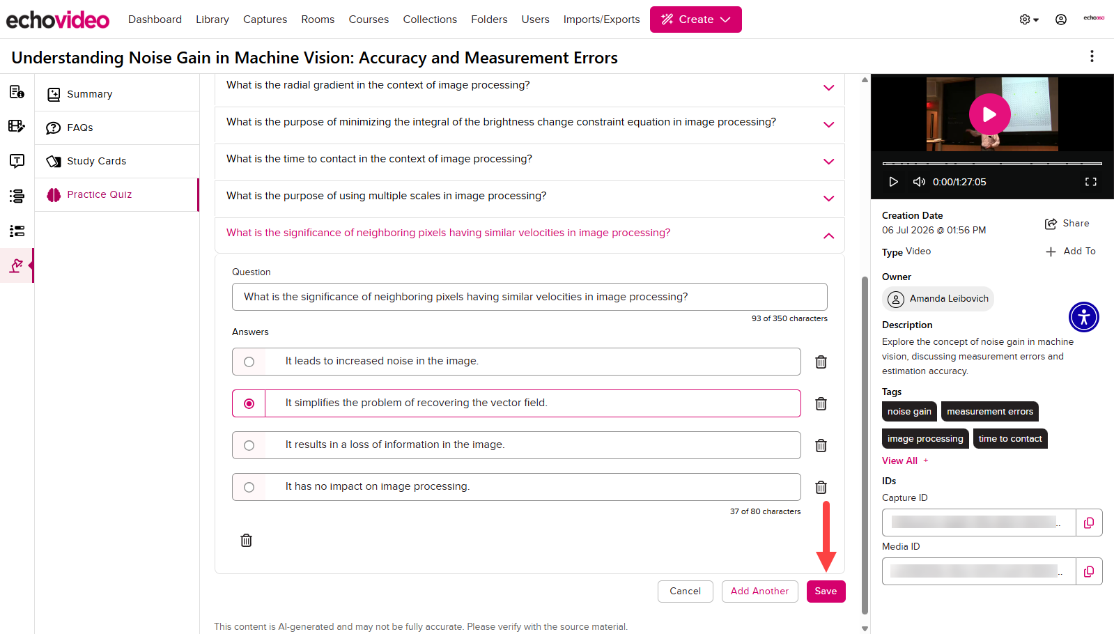This screenshot has height=634, width=1114.
Task: Copy the Capture ID
Action: click(x=1089, y=523)
